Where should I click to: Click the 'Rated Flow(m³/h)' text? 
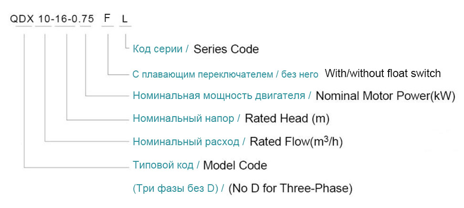coord(297,141)
